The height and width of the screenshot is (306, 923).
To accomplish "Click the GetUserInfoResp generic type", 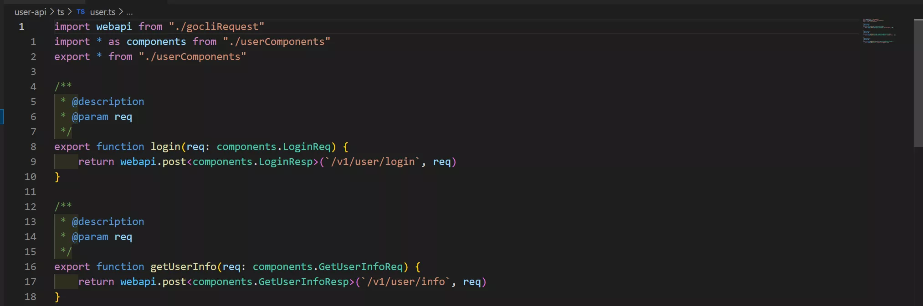I will pos(303,282).
